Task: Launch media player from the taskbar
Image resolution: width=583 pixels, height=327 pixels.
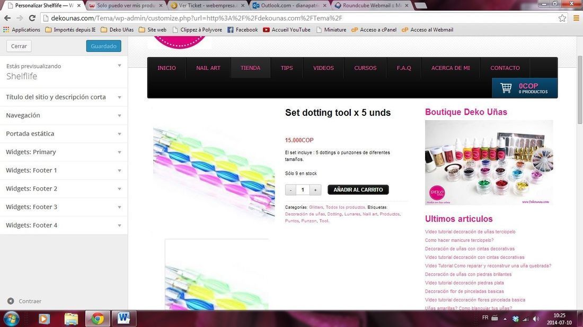Action: coord(44,319)
